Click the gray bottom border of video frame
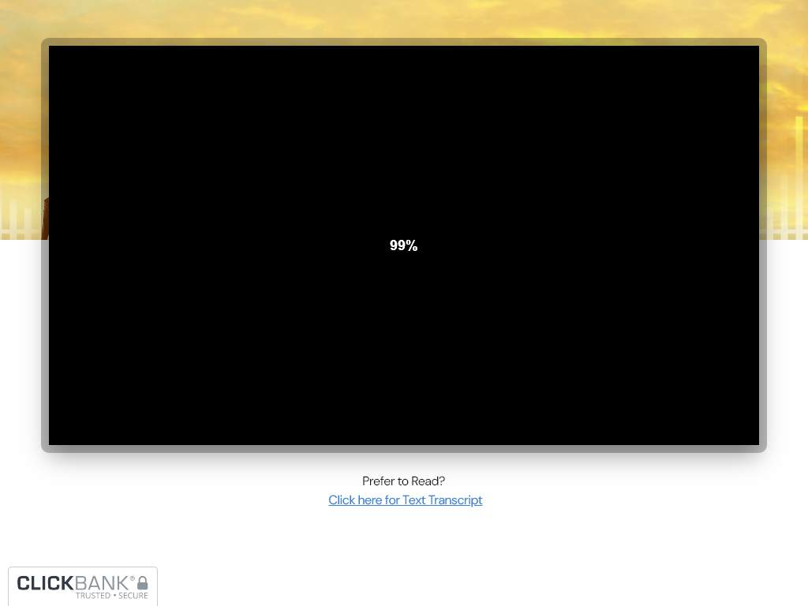 [x=403, y=449]
